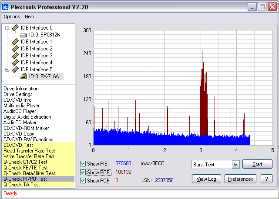The image size is (279, 199).
Task: Select Q-Check PI/PO Test
Action: 38,179
